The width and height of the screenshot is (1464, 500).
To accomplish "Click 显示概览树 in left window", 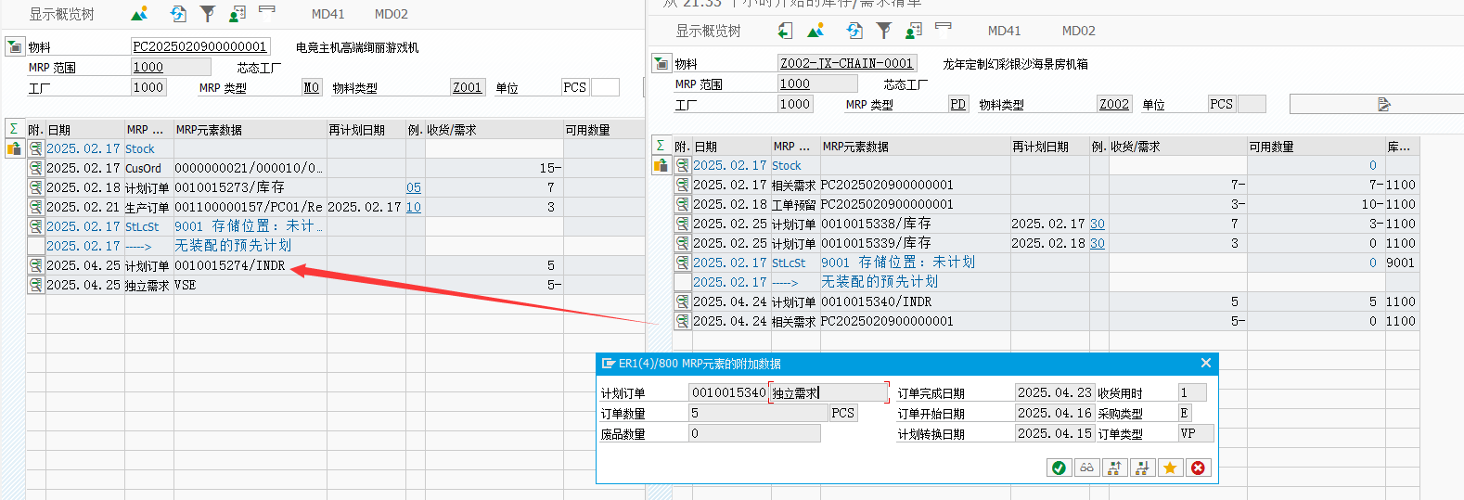I will tap(61, 14).
